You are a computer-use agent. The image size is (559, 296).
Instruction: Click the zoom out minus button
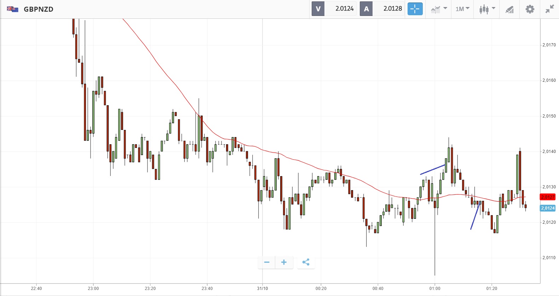(x=267, y=262)
